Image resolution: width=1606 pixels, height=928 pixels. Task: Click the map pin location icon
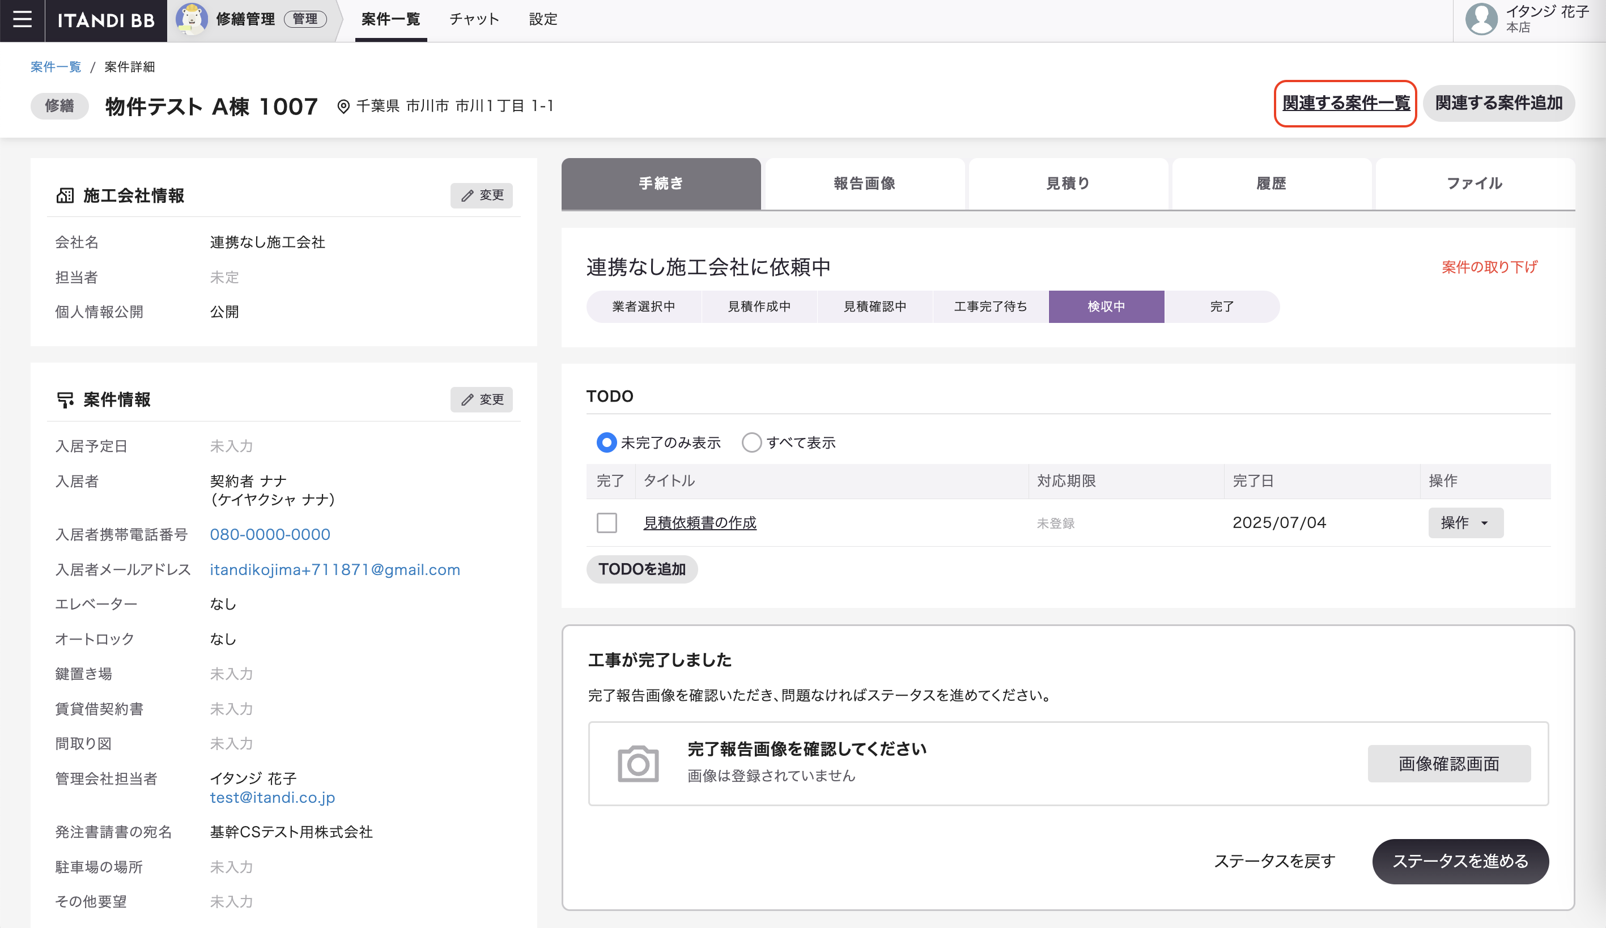tap(343, 107)
